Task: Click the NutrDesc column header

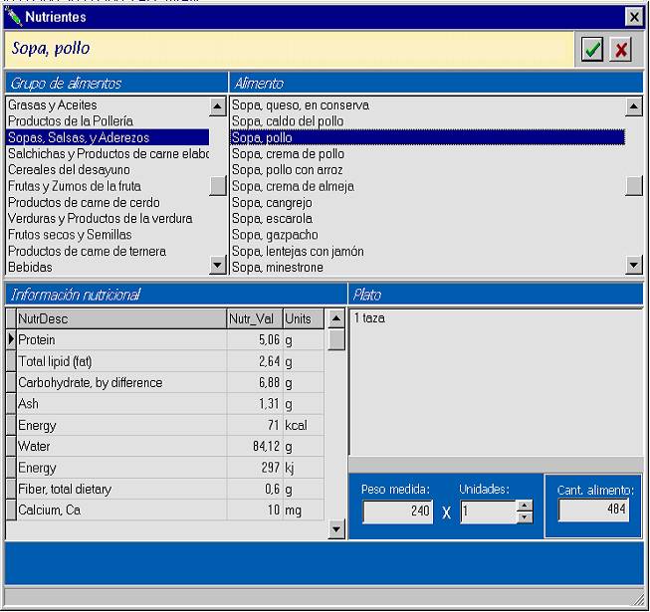Action: [x=119, y=319]
